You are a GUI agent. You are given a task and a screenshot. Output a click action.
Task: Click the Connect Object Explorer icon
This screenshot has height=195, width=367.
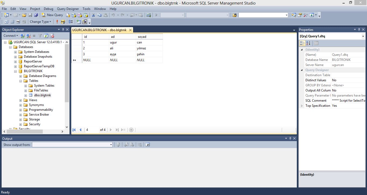(22, 36)
